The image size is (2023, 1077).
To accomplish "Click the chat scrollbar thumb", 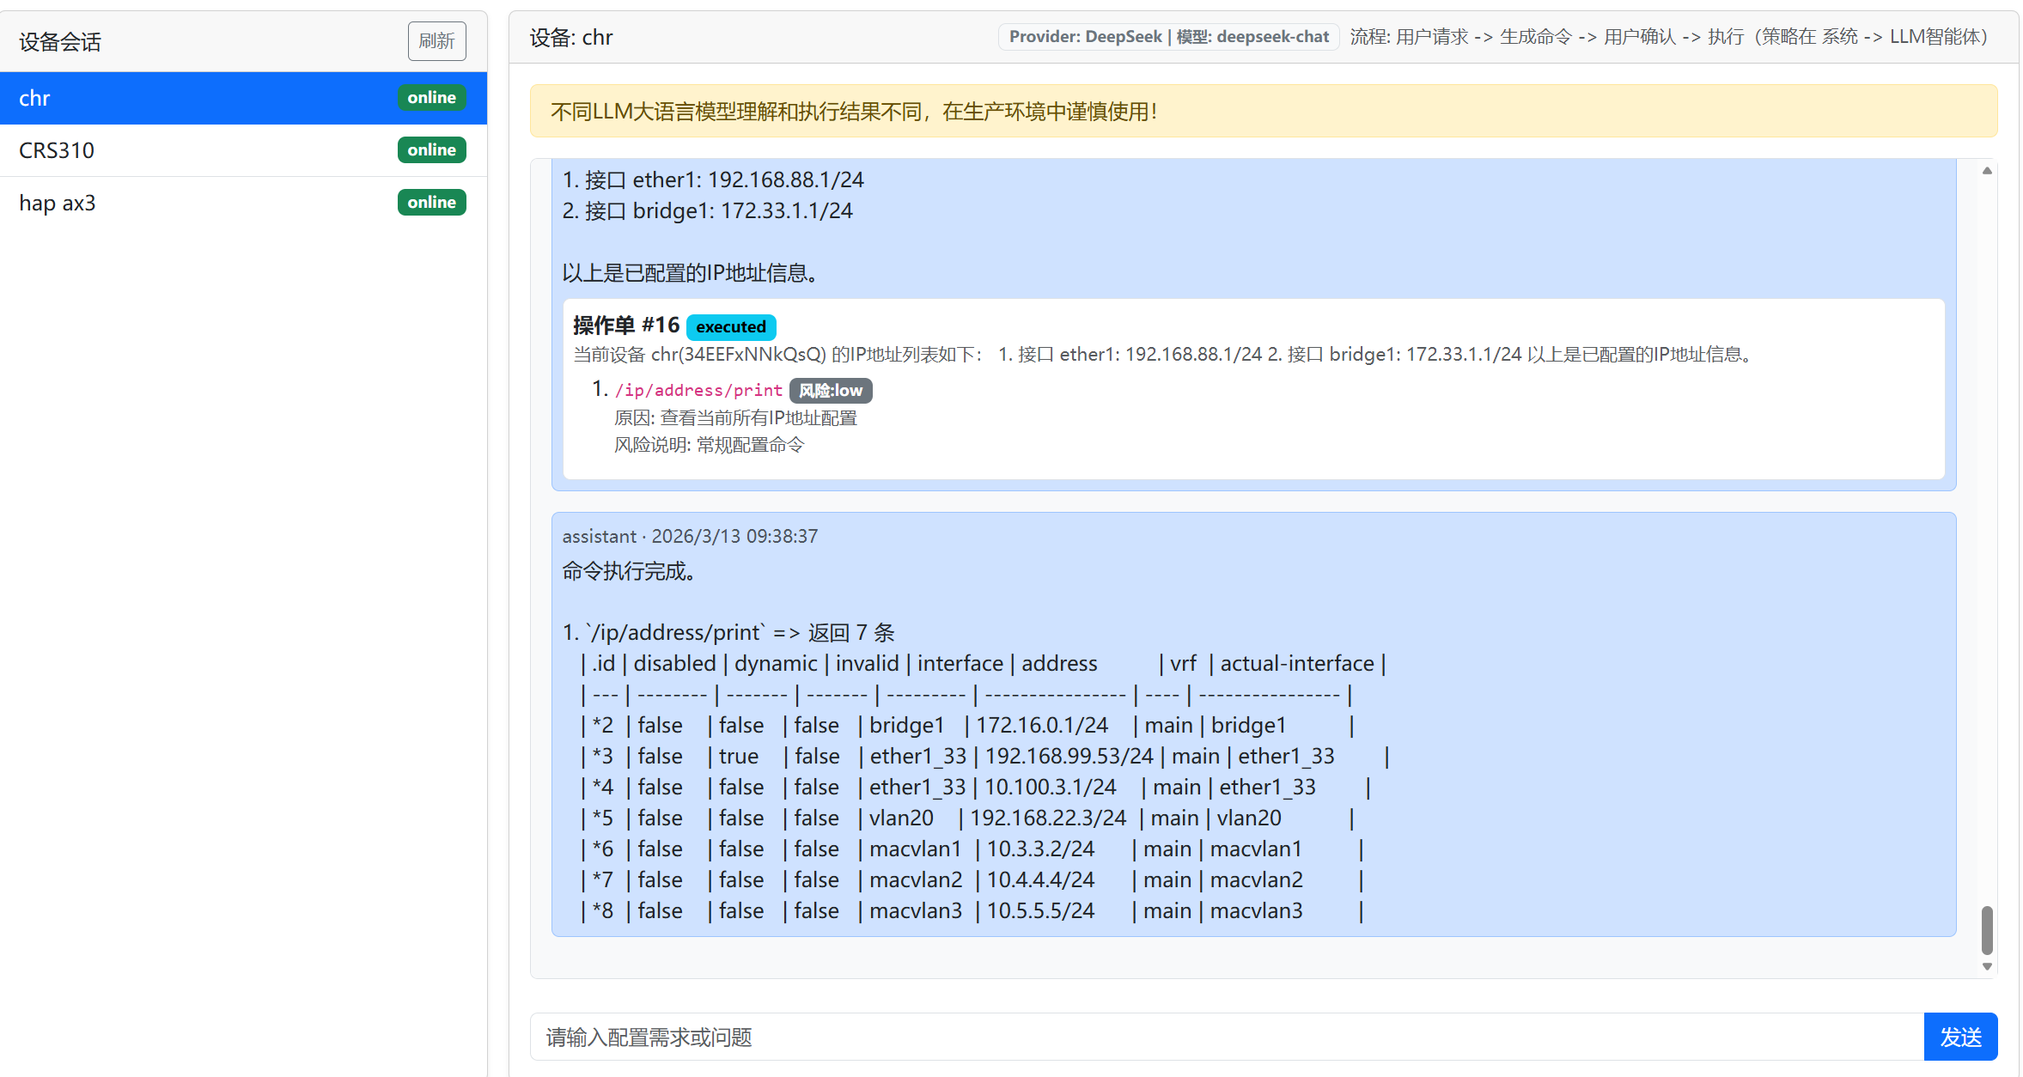I will click(1987, 930).
